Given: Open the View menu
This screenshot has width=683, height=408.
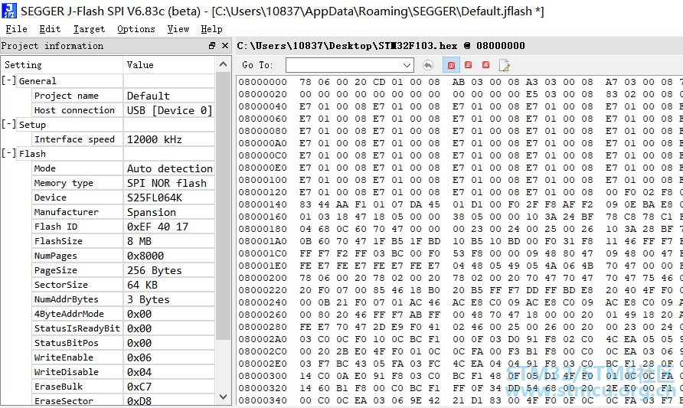Looking at the screenshot, I should 178,29.
